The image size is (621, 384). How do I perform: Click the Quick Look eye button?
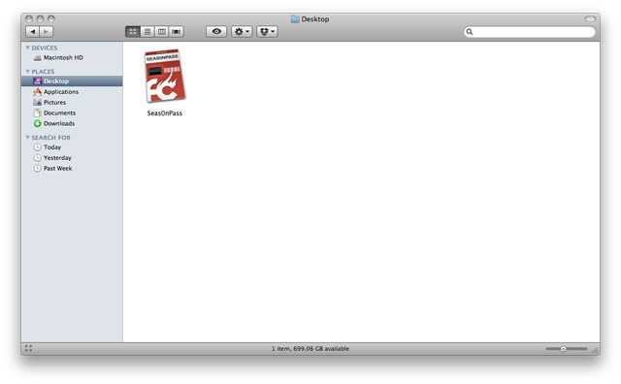click(216, 32)
